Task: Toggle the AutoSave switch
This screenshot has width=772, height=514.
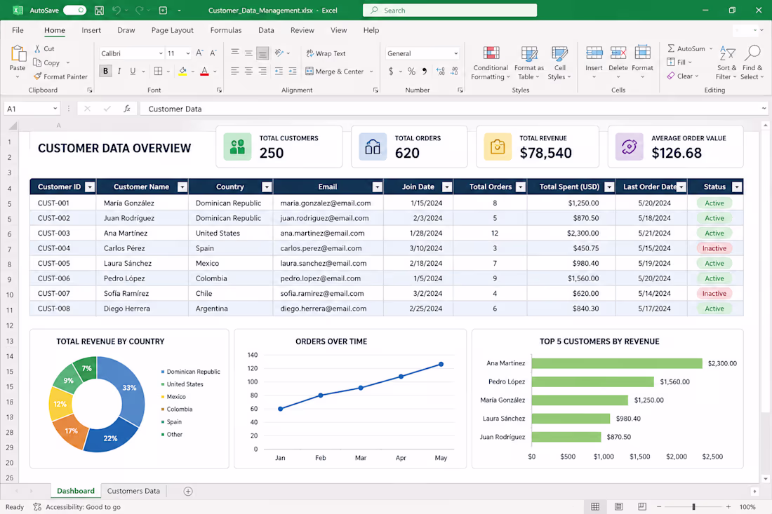Action: coord(74,11)
